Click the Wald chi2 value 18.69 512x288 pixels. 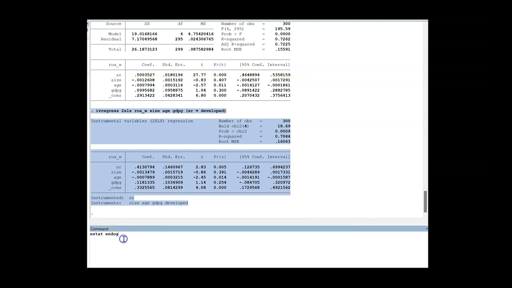point(284,126)
